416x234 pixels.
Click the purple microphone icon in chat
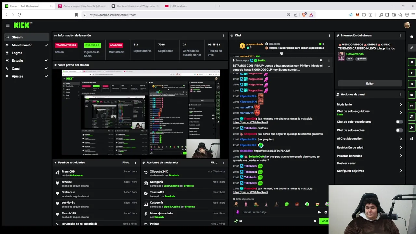(x=238, y=212)
